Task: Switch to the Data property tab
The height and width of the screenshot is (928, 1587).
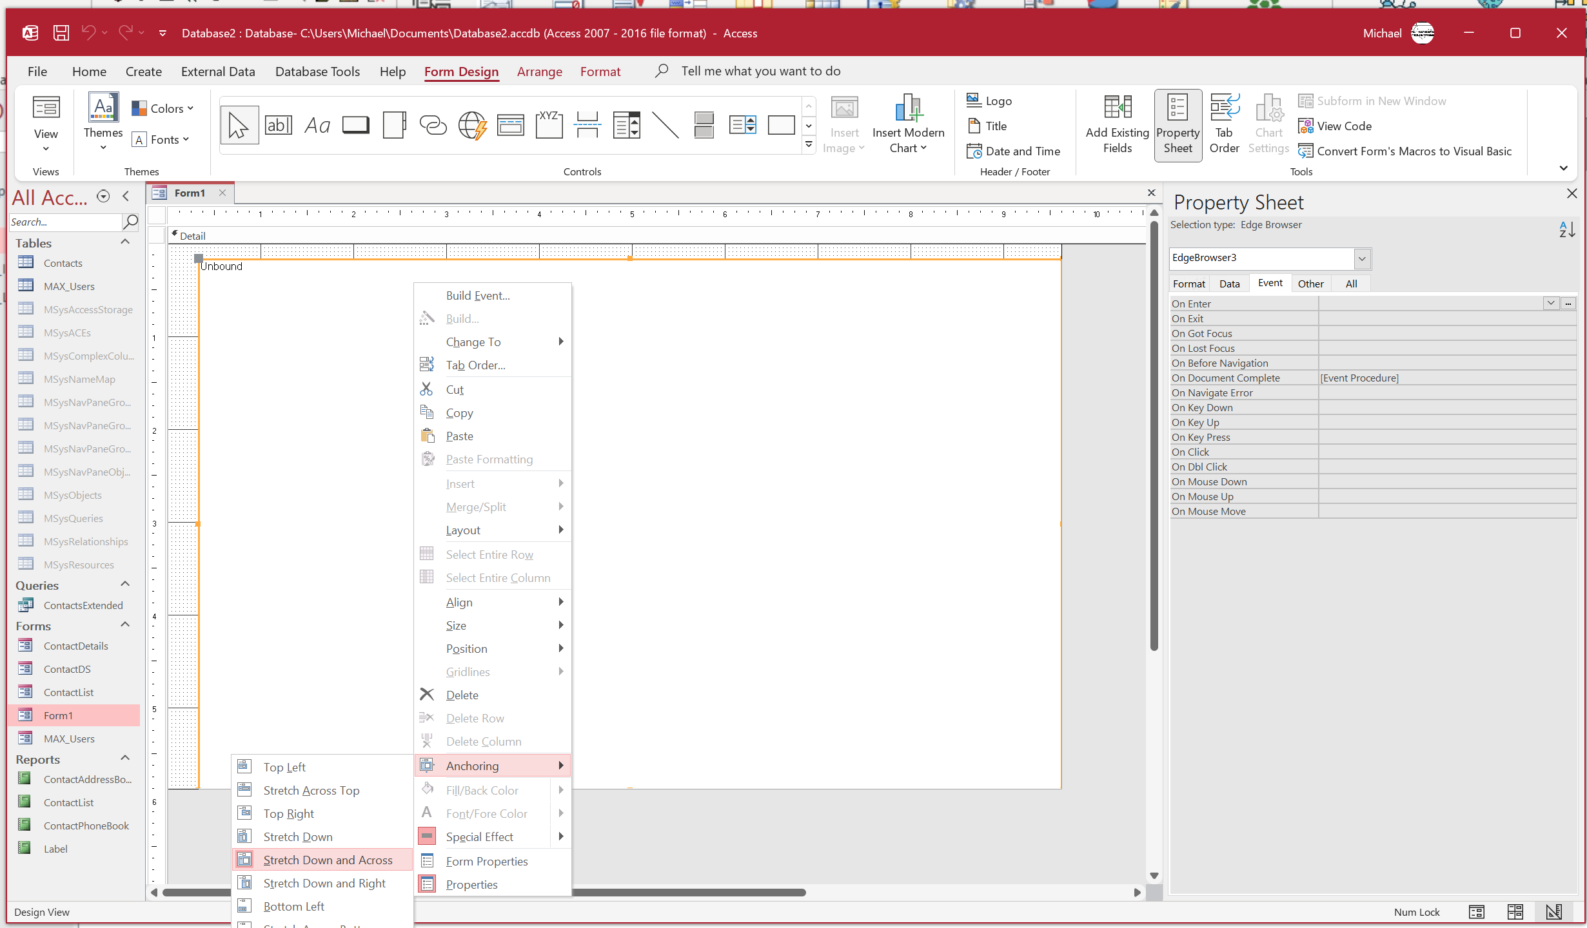Action: [x=1229, y=284]
